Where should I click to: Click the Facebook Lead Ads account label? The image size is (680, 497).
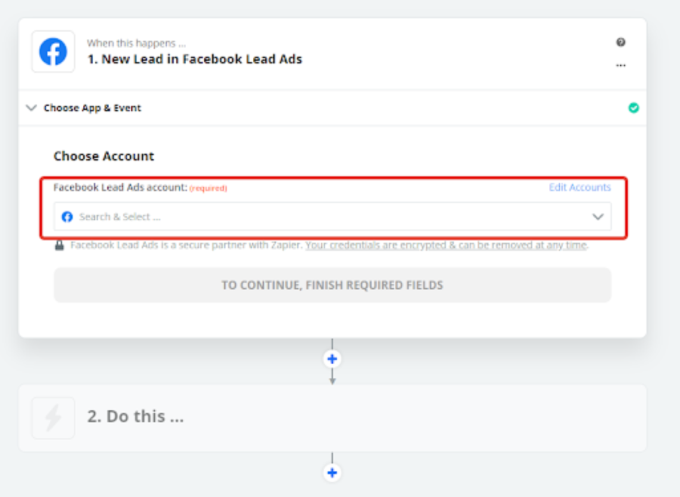pyautogui.click(x=120, y=187)
